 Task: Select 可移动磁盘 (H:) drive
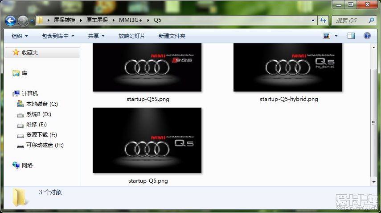(45, 145)
